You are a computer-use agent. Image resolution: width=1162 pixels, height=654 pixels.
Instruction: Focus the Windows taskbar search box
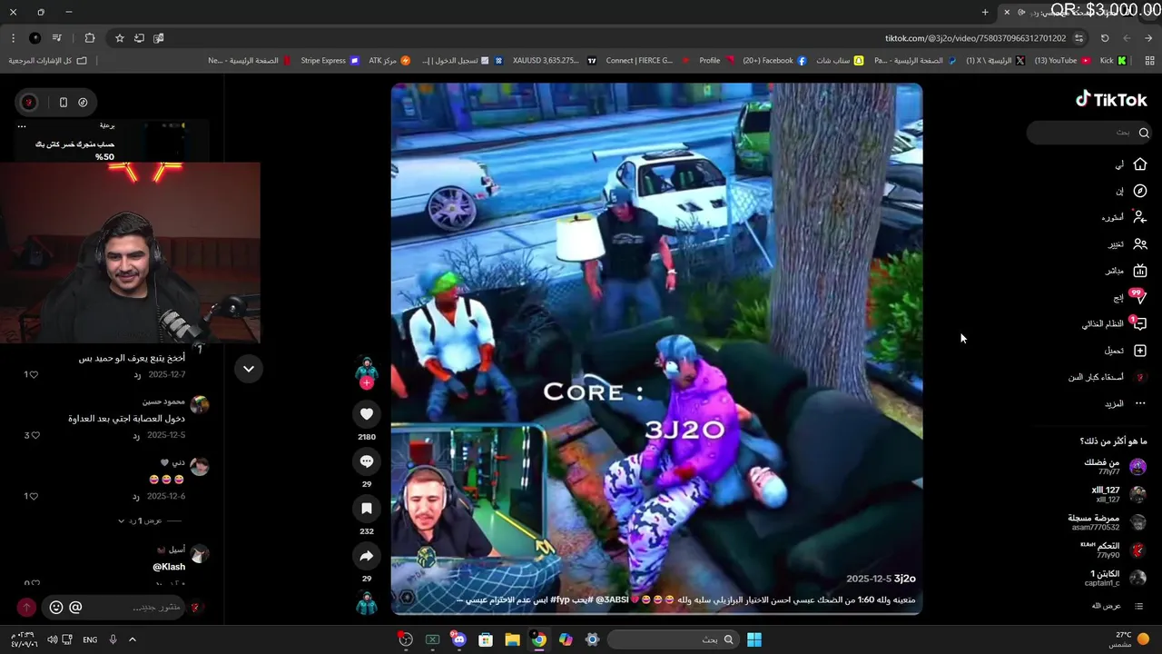point(672,639)
